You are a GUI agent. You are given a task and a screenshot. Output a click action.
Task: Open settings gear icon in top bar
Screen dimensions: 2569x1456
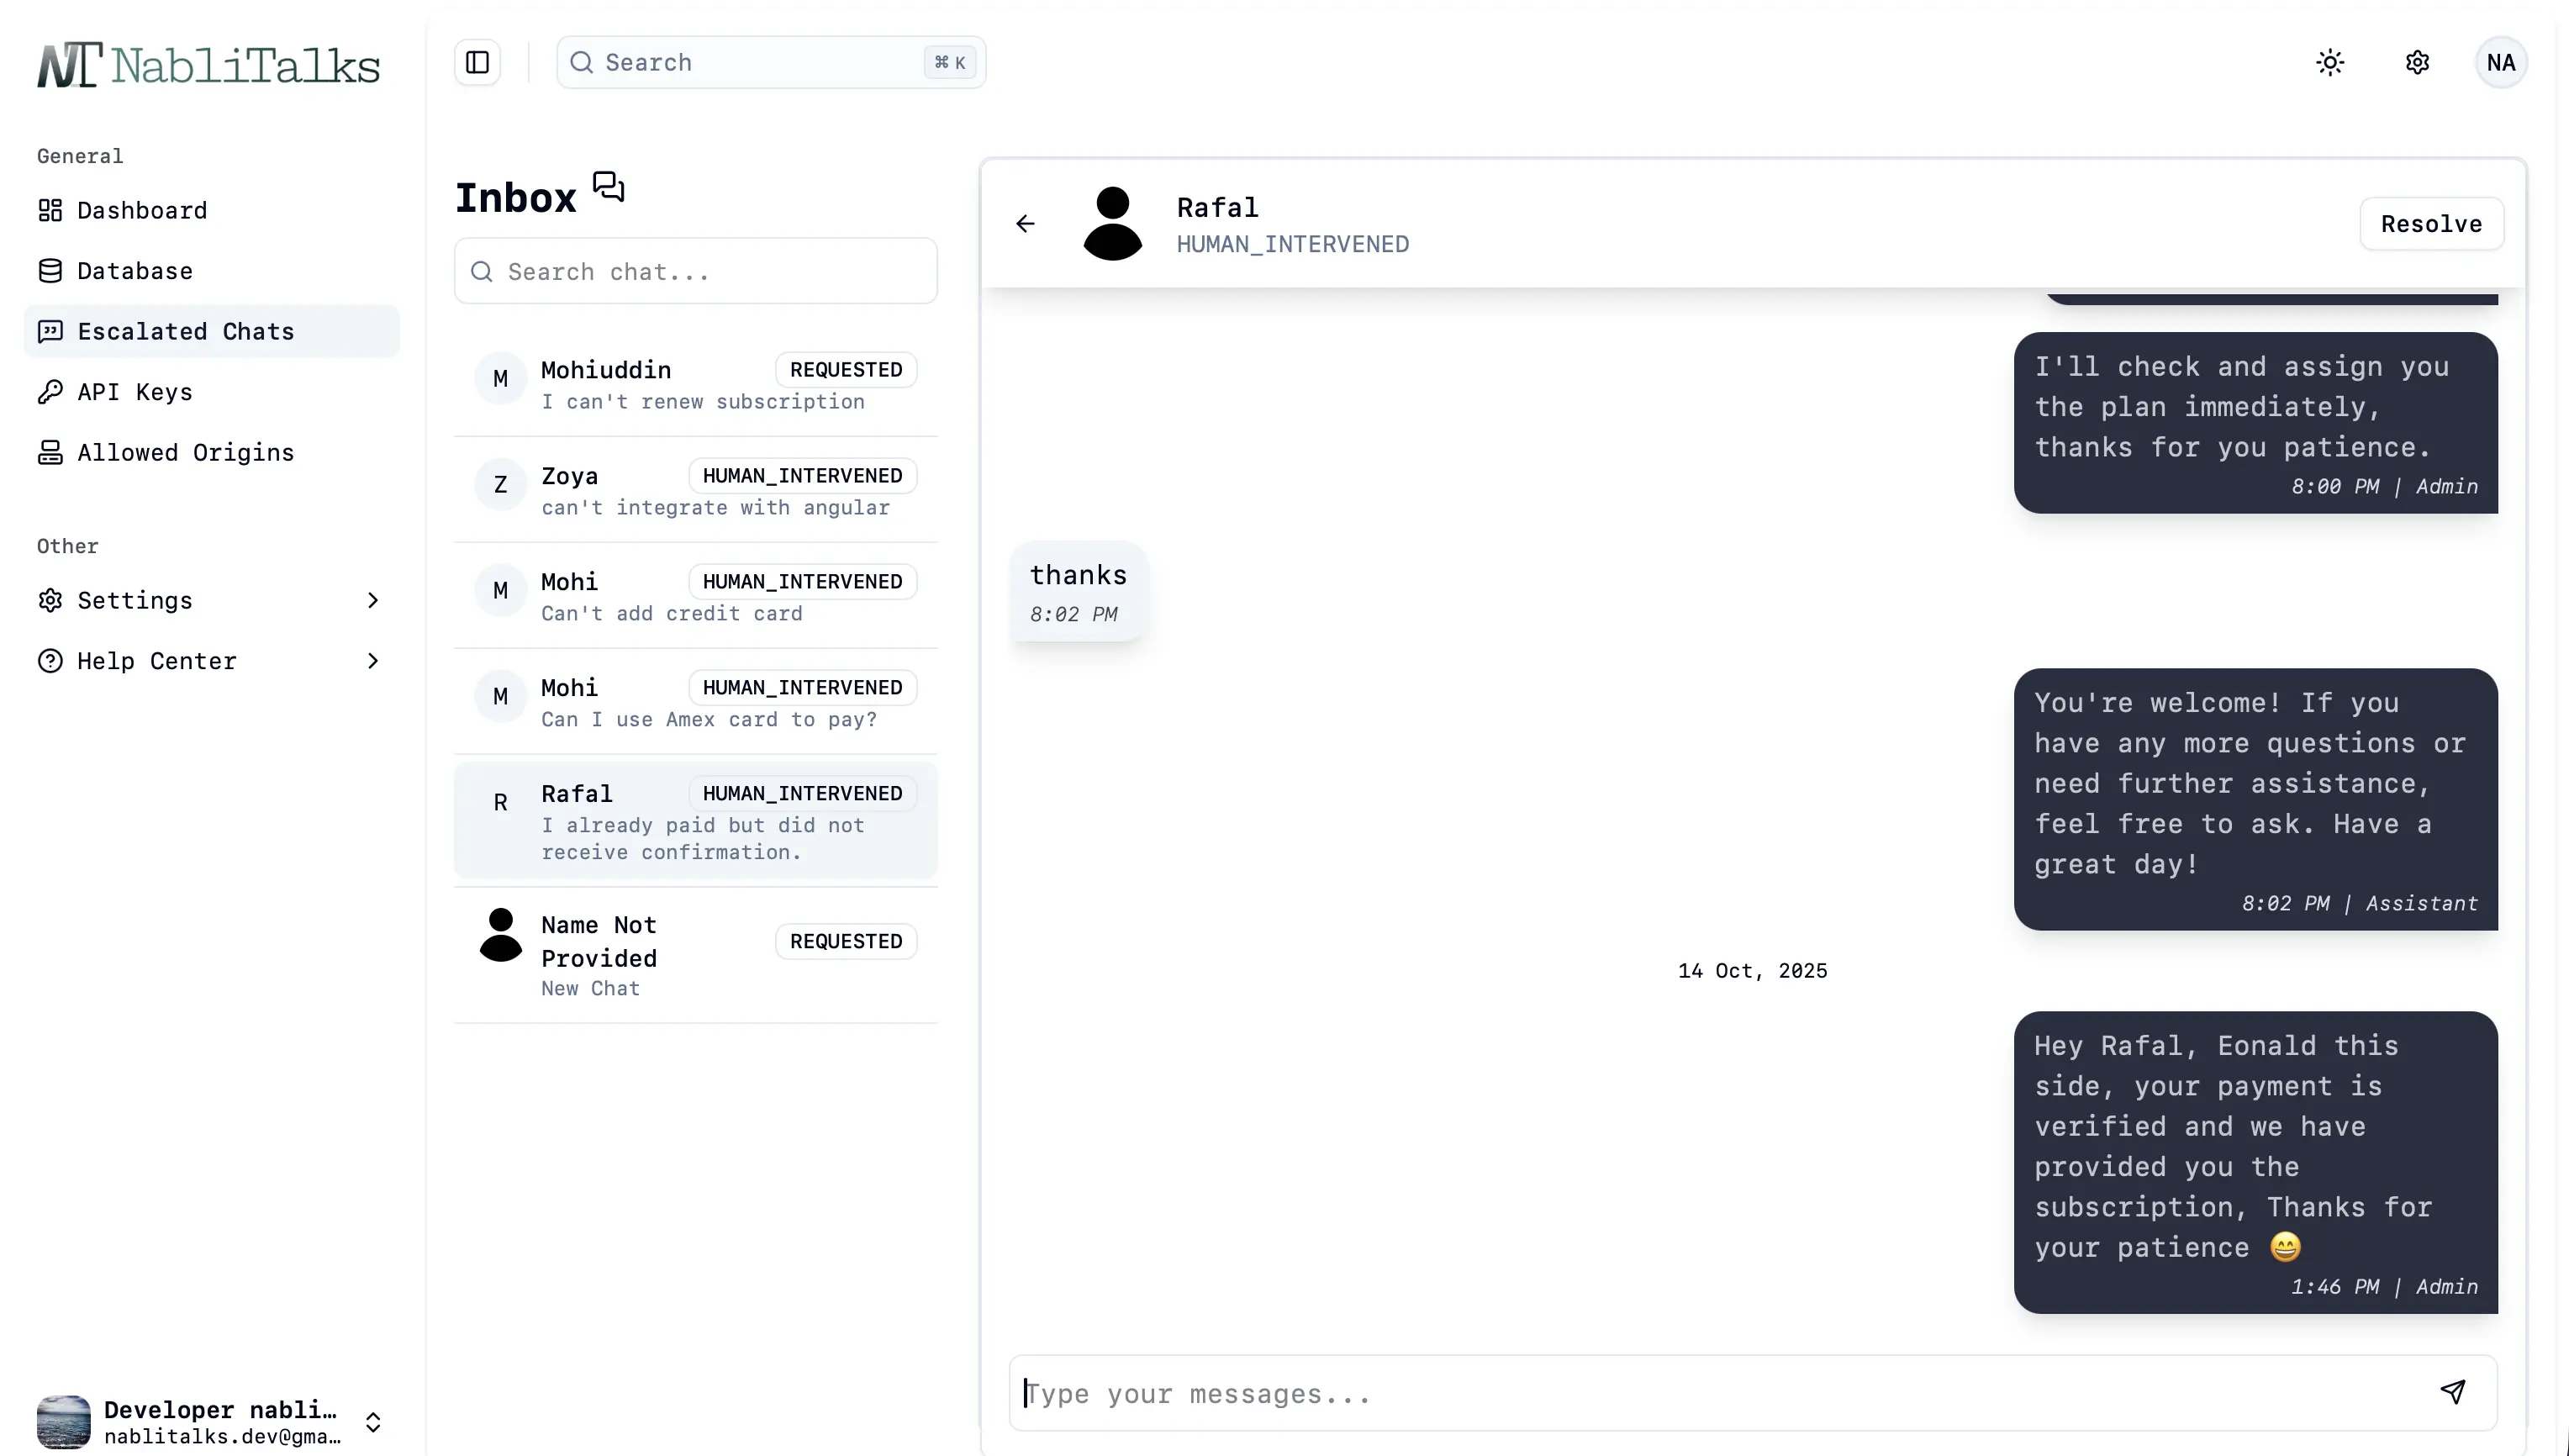[x=2416, y=62]
